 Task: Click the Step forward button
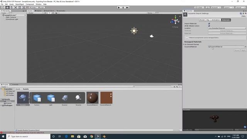[127, 8]
